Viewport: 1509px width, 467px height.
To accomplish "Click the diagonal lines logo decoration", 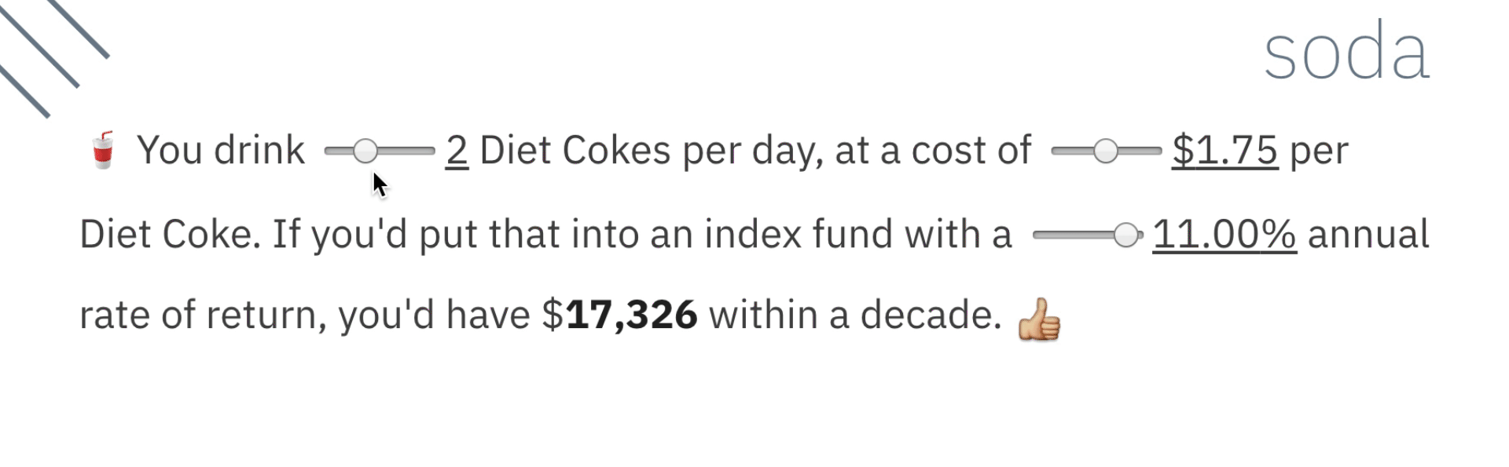I will 53,56.
